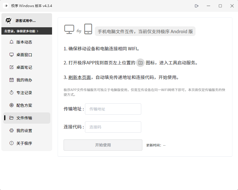238x190 pixels.
Task: Click the 连接代码 field label
Action: (x=74, y=127)
